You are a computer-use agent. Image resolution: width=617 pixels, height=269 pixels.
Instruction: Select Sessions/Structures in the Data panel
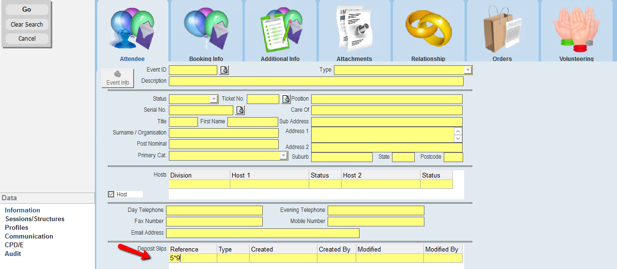pos(34,219)
